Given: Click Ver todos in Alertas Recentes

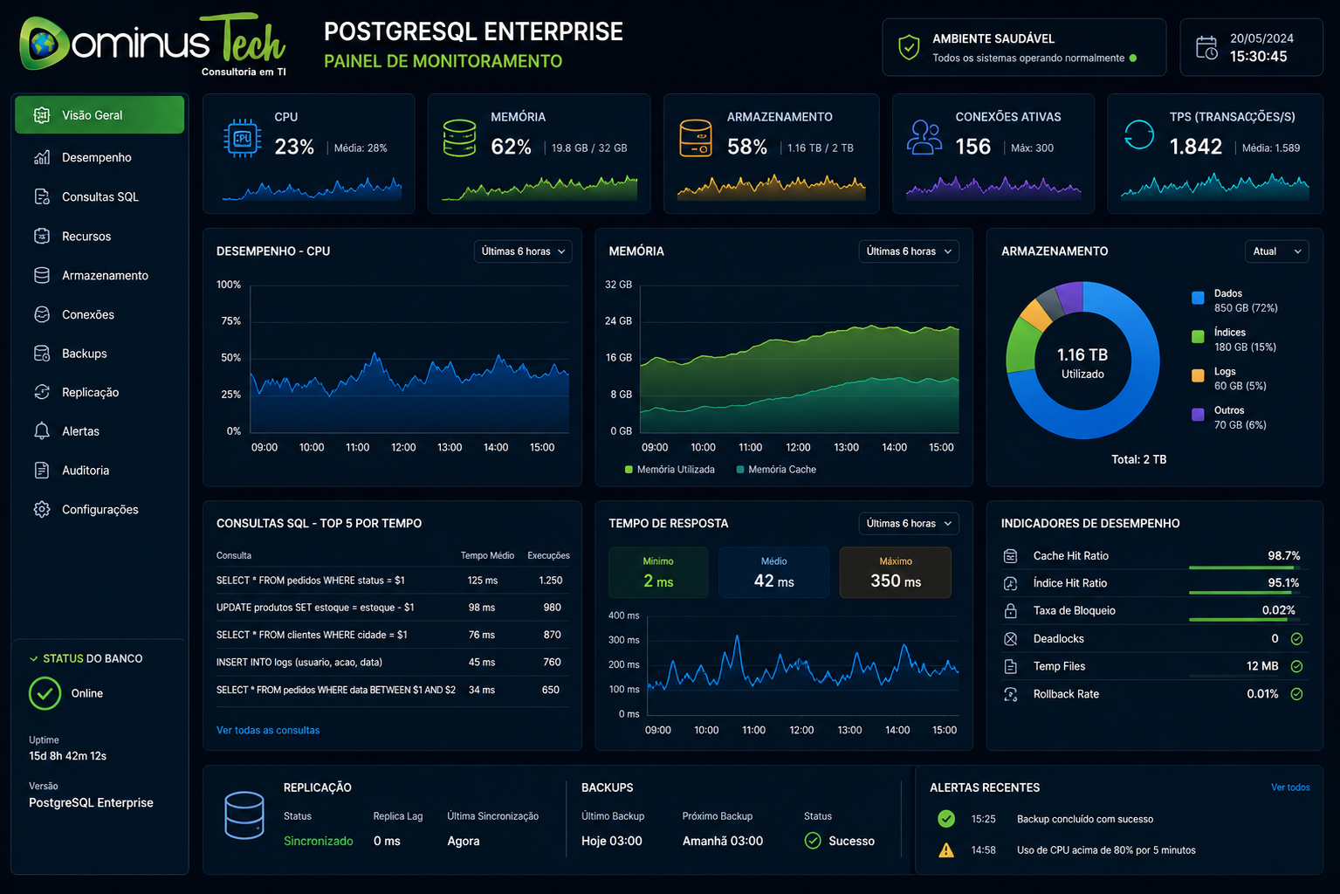Looking at the screenshot, I should pyautogui.click(x=1290, y=787).
